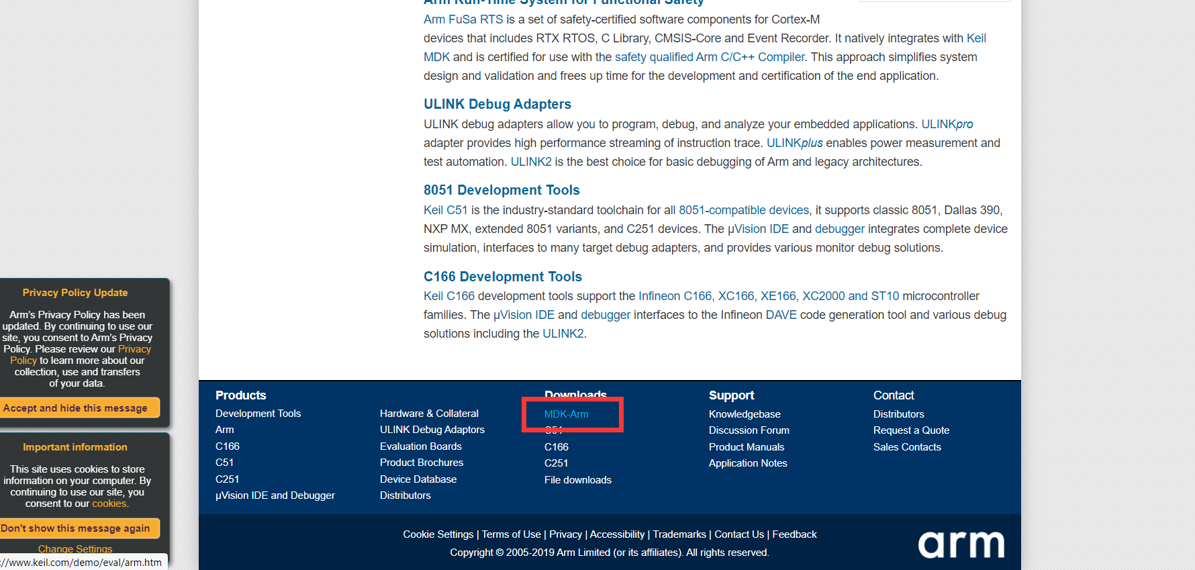The height and width of the screenshot is (570, 1195).
Task: Open the Feedback link
Action: tap(794, 534)
